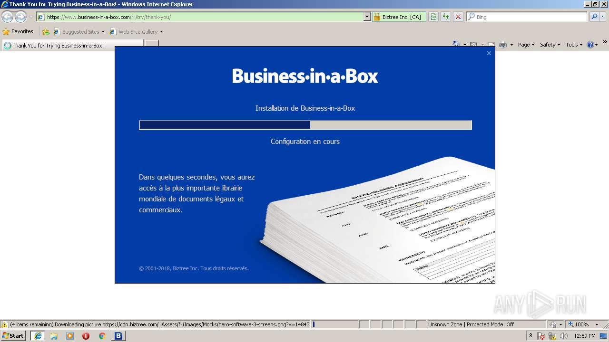Screen dimensions: 609x342
Task: Click the Unknown Zone Protected Mode status text
Action: pyautogui.click(x=471, y=324)
